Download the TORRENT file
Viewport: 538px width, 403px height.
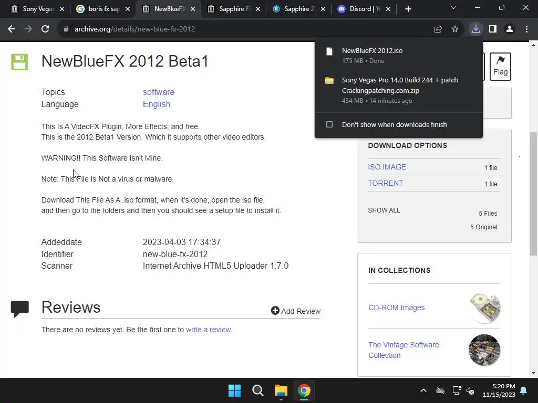pyautogui.click(x=385, y=183)
